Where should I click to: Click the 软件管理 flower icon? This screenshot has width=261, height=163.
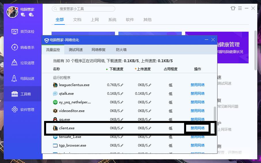coord(15,109)
